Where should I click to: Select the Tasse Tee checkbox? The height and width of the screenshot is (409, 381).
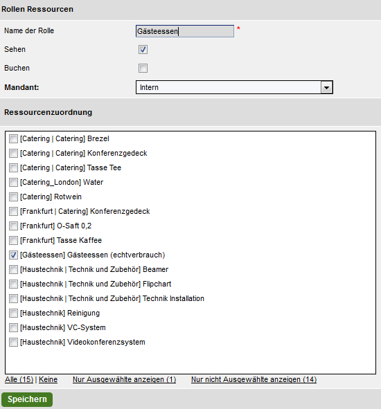[x=13, y=167]
